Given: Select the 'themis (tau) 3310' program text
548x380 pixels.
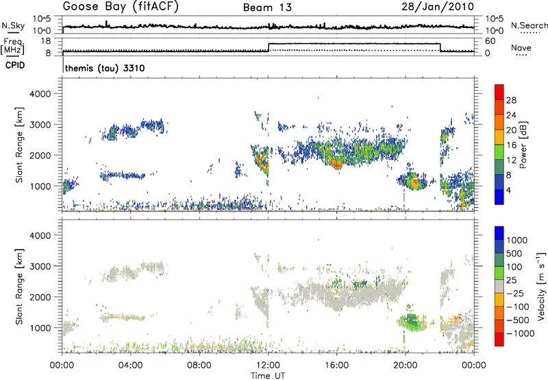Looking at the screenshot, I should tap(105, 68).
